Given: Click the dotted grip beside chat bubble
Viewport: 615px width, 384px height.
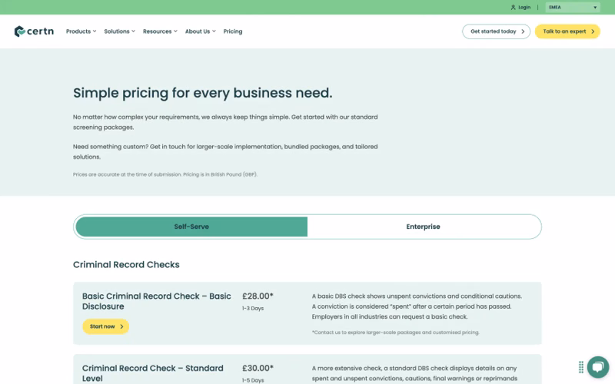Looking at the screenshot, I should click(581, 367).
